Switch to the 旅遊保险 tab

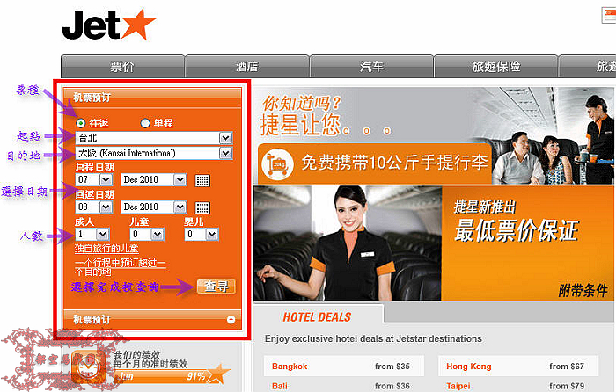click(x=495, y=67)
